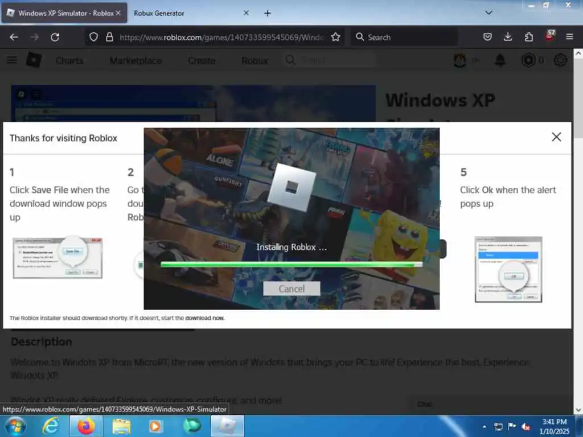
Task: Focus the Firefox Search box
Action: click(x=404, y=37)
